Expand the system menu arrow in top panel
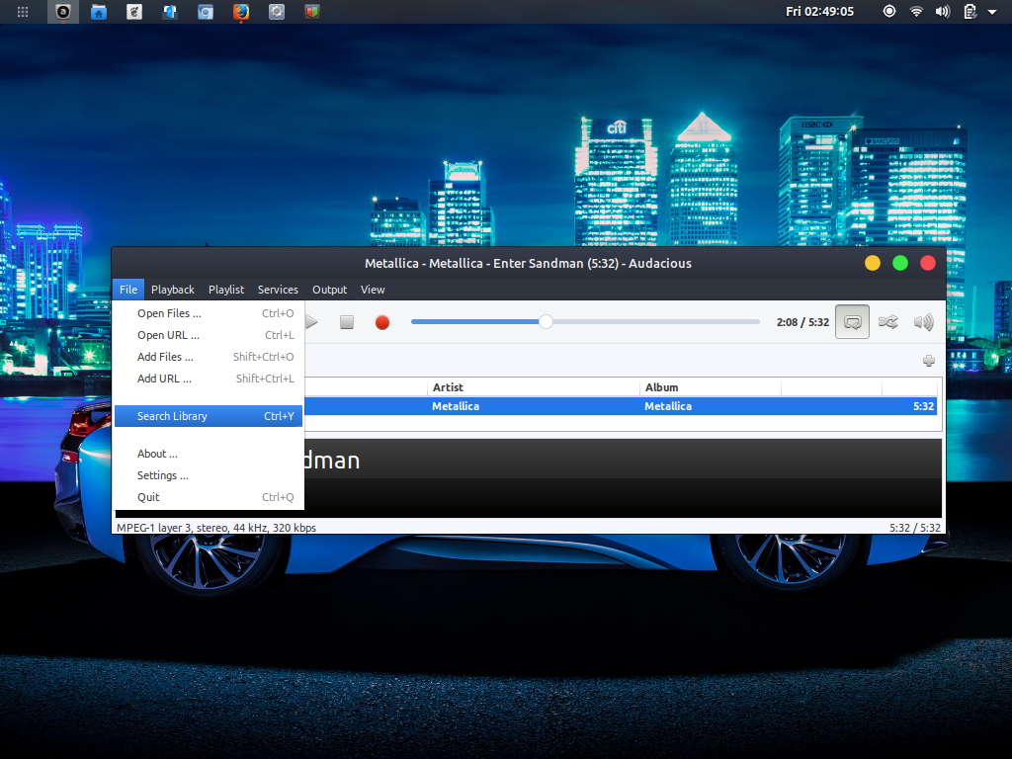 [x=992, y=12]
